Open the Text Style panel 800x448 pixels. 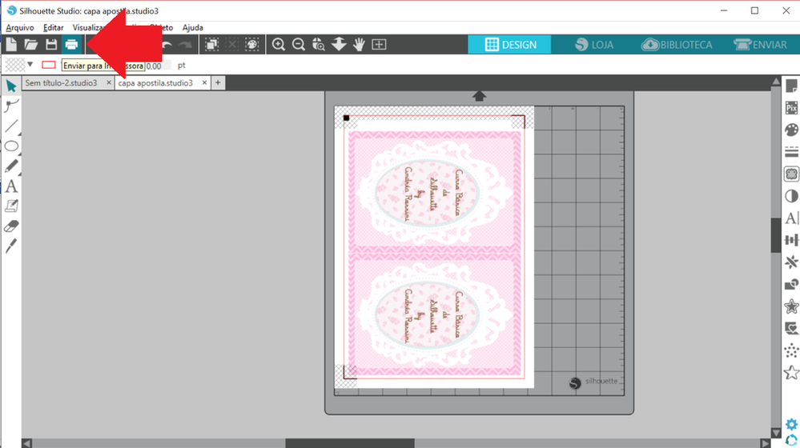pyautogui.click(x=791, y=218)
